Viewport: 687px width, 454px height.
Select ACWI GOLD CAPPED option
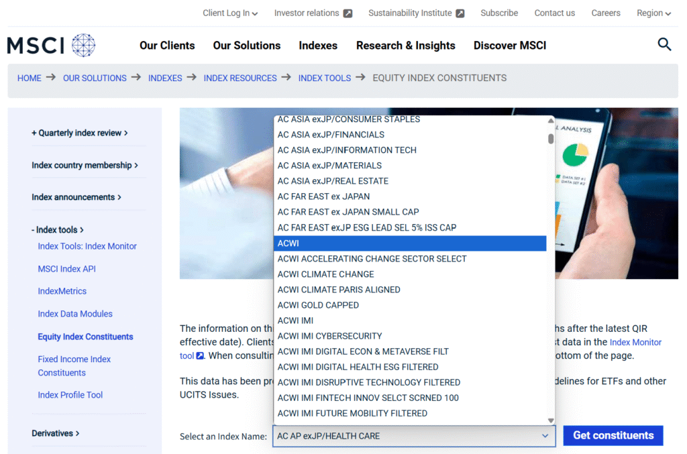410,305
